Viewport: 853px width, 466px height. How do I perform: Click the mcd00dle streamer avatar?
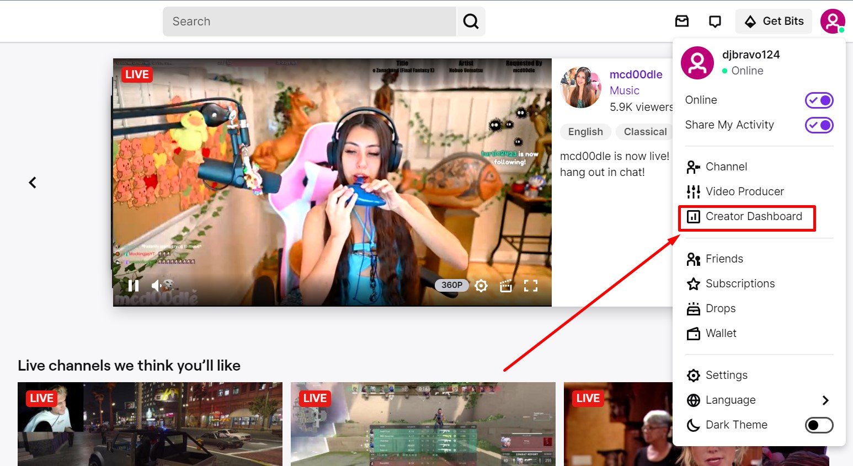point(580,87)
